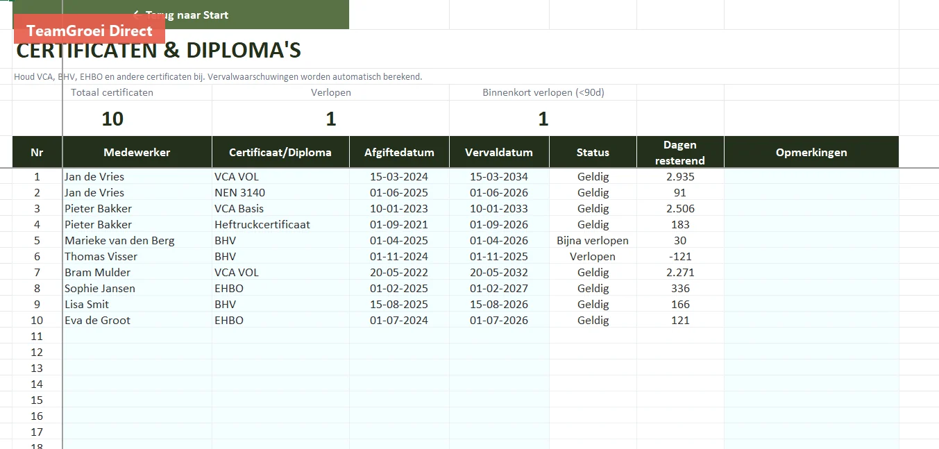
Task: Select the Thomas Visser name cell
Action: [x=137, y=256]
